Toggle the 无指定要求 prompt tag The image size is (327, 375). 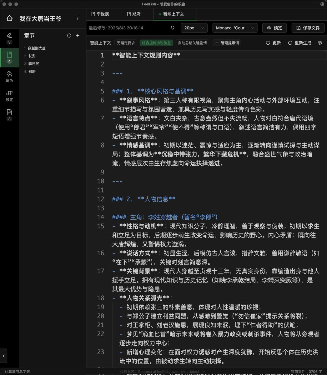[x=126, y=43]
